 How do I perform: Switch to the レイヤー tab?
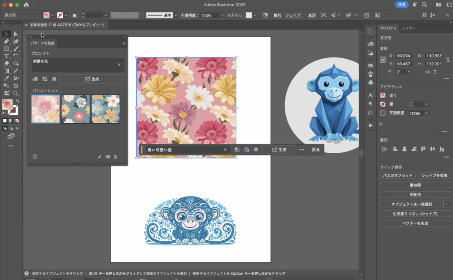[x=408, y=28]
